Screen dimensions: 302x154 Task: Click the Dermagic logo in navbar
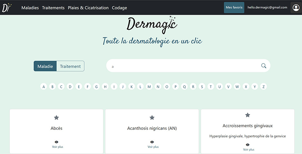pos(6,8)
